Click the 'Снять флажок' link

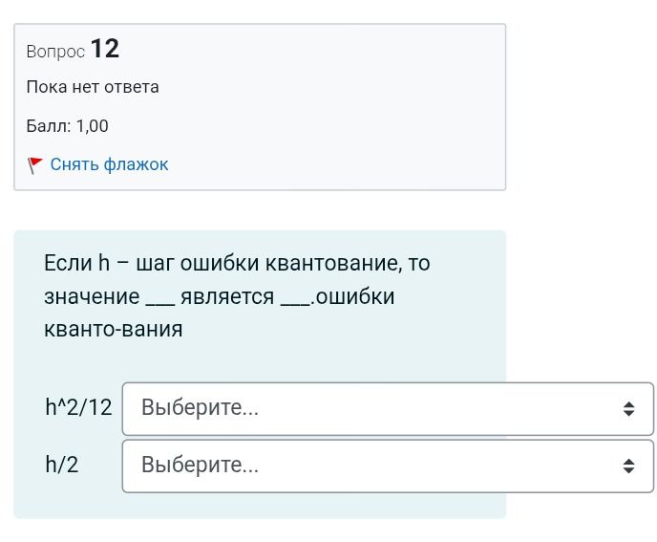pos(109,164)
